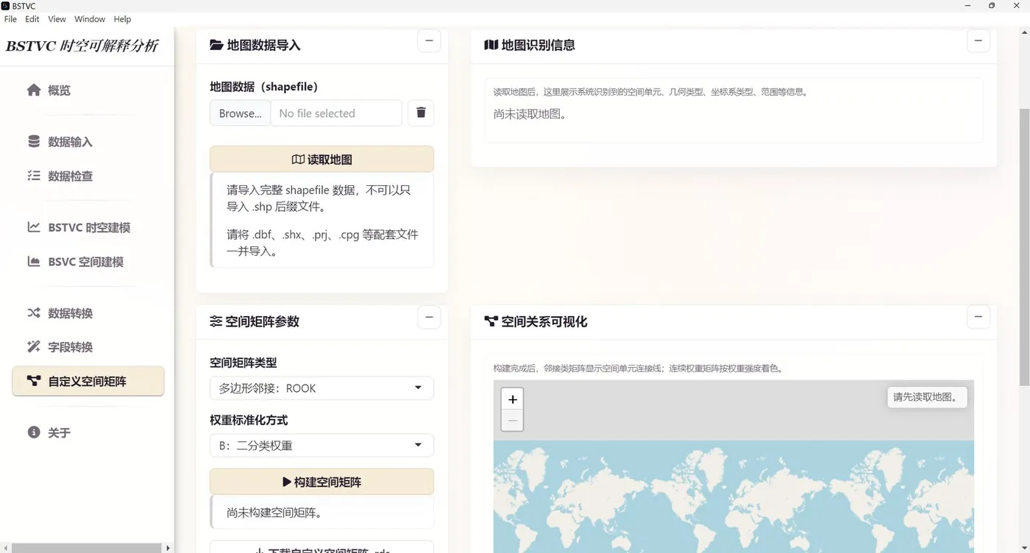Zoom out on the map with minus button
This screenshot has height=553, width=1030.
[x=512, y=421]
